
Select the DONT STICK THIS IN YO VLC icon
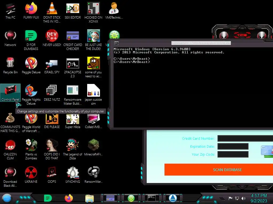pos(52,13)
